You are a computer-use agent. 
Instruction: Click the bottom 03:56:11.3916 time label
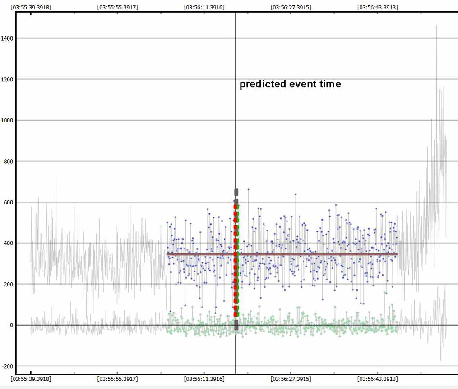pos(204,379)
